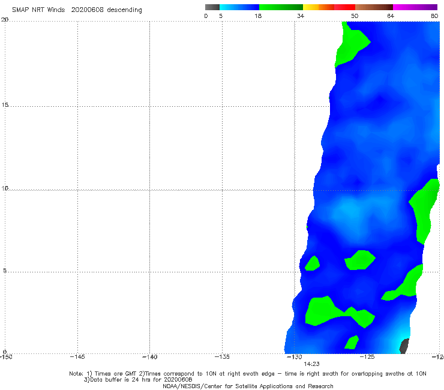Screen dimensions: 444x390
Task: Click the longitude axis label '-125'
Action: (x=367, y=357)
